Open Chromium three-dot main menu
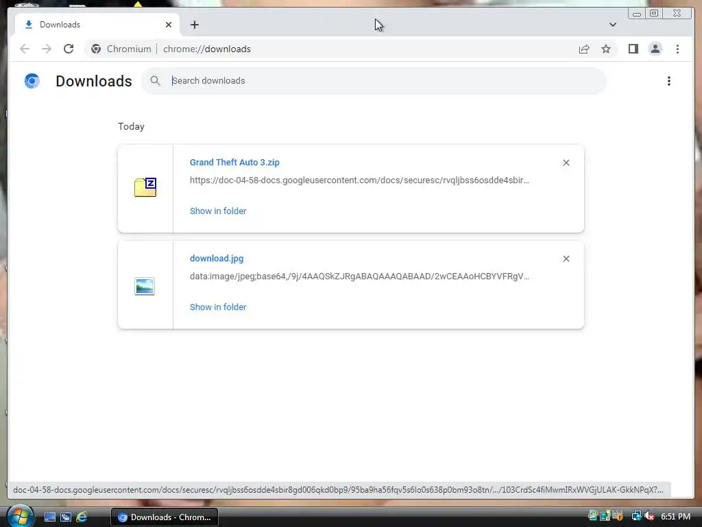 tap(677, 49)
